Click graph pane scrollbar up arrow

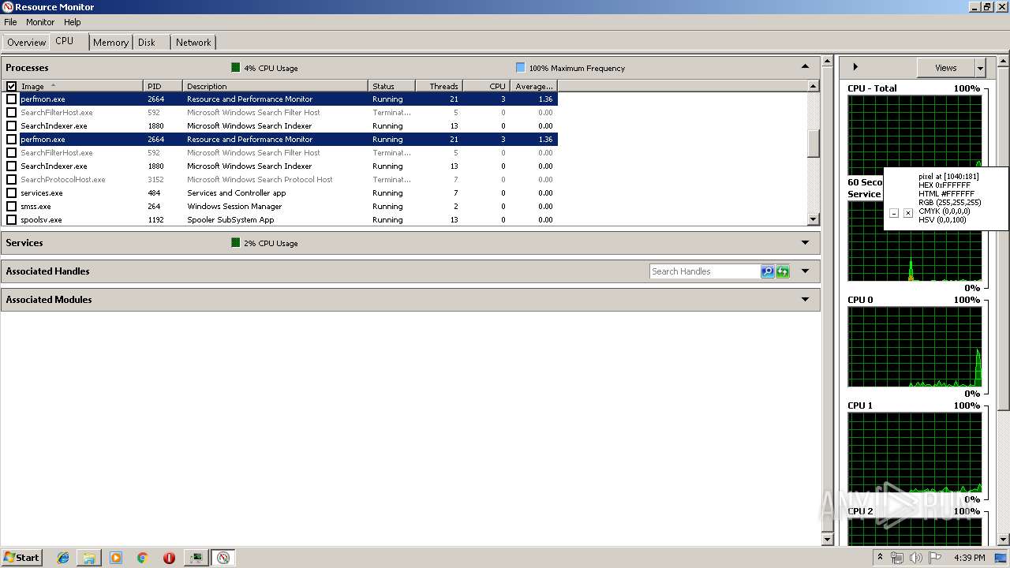1004,62
